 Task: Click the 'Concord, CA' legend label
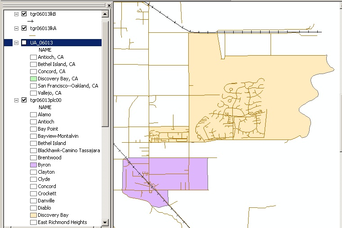[52, 71]
